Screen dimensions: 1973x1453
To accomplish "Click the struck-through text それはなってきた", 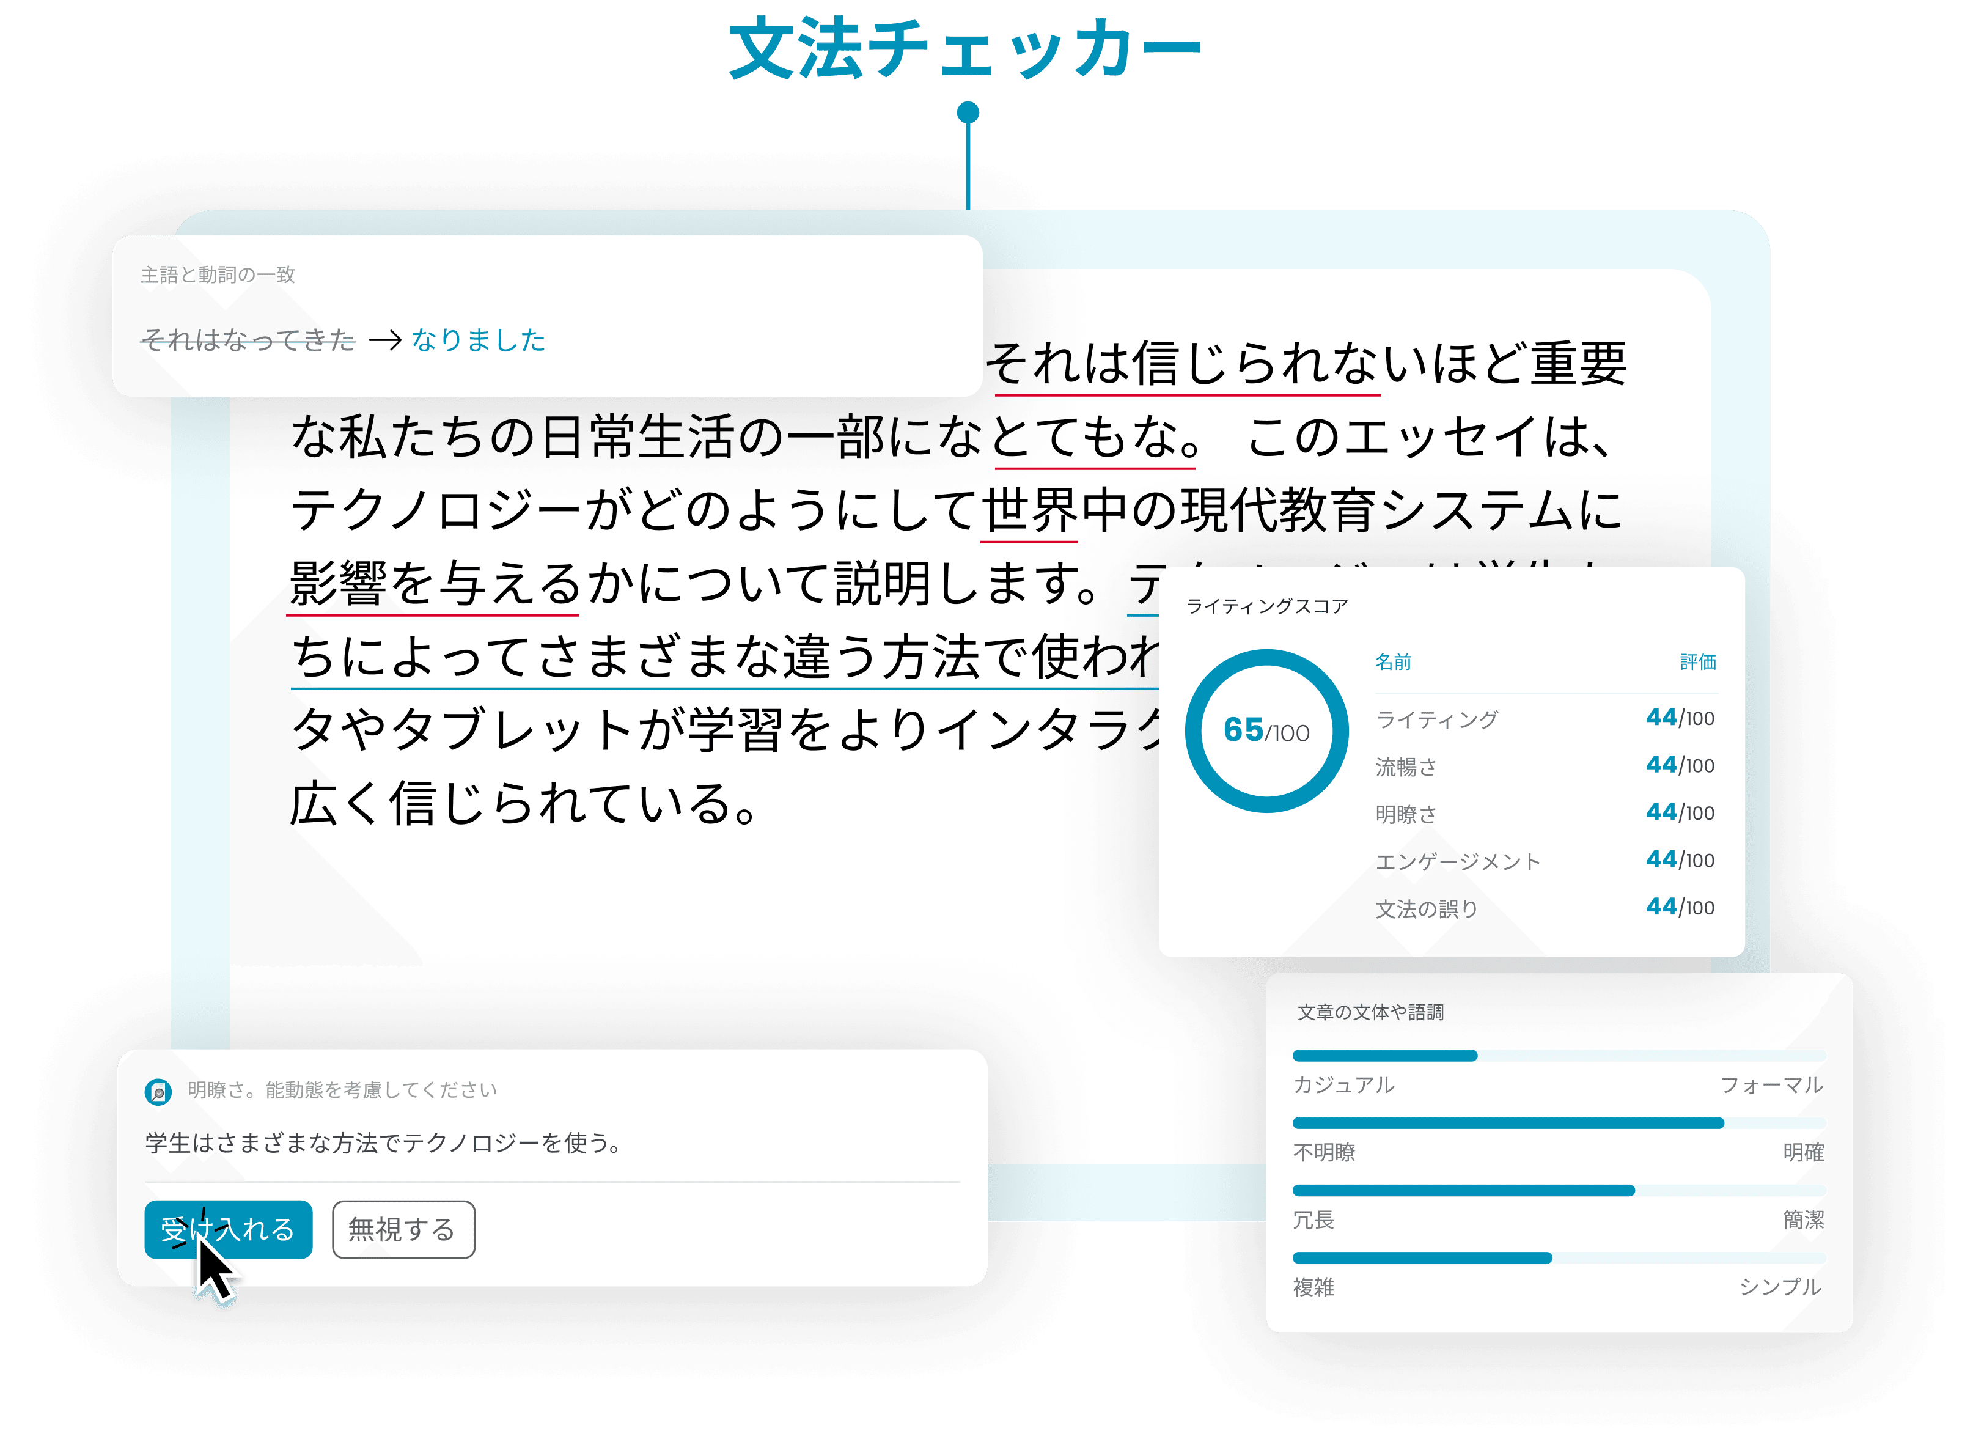I will pos(248,339).
